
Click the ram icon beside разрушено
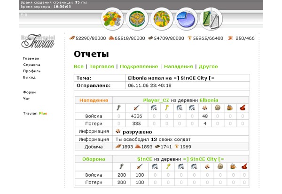coord(118,132)
